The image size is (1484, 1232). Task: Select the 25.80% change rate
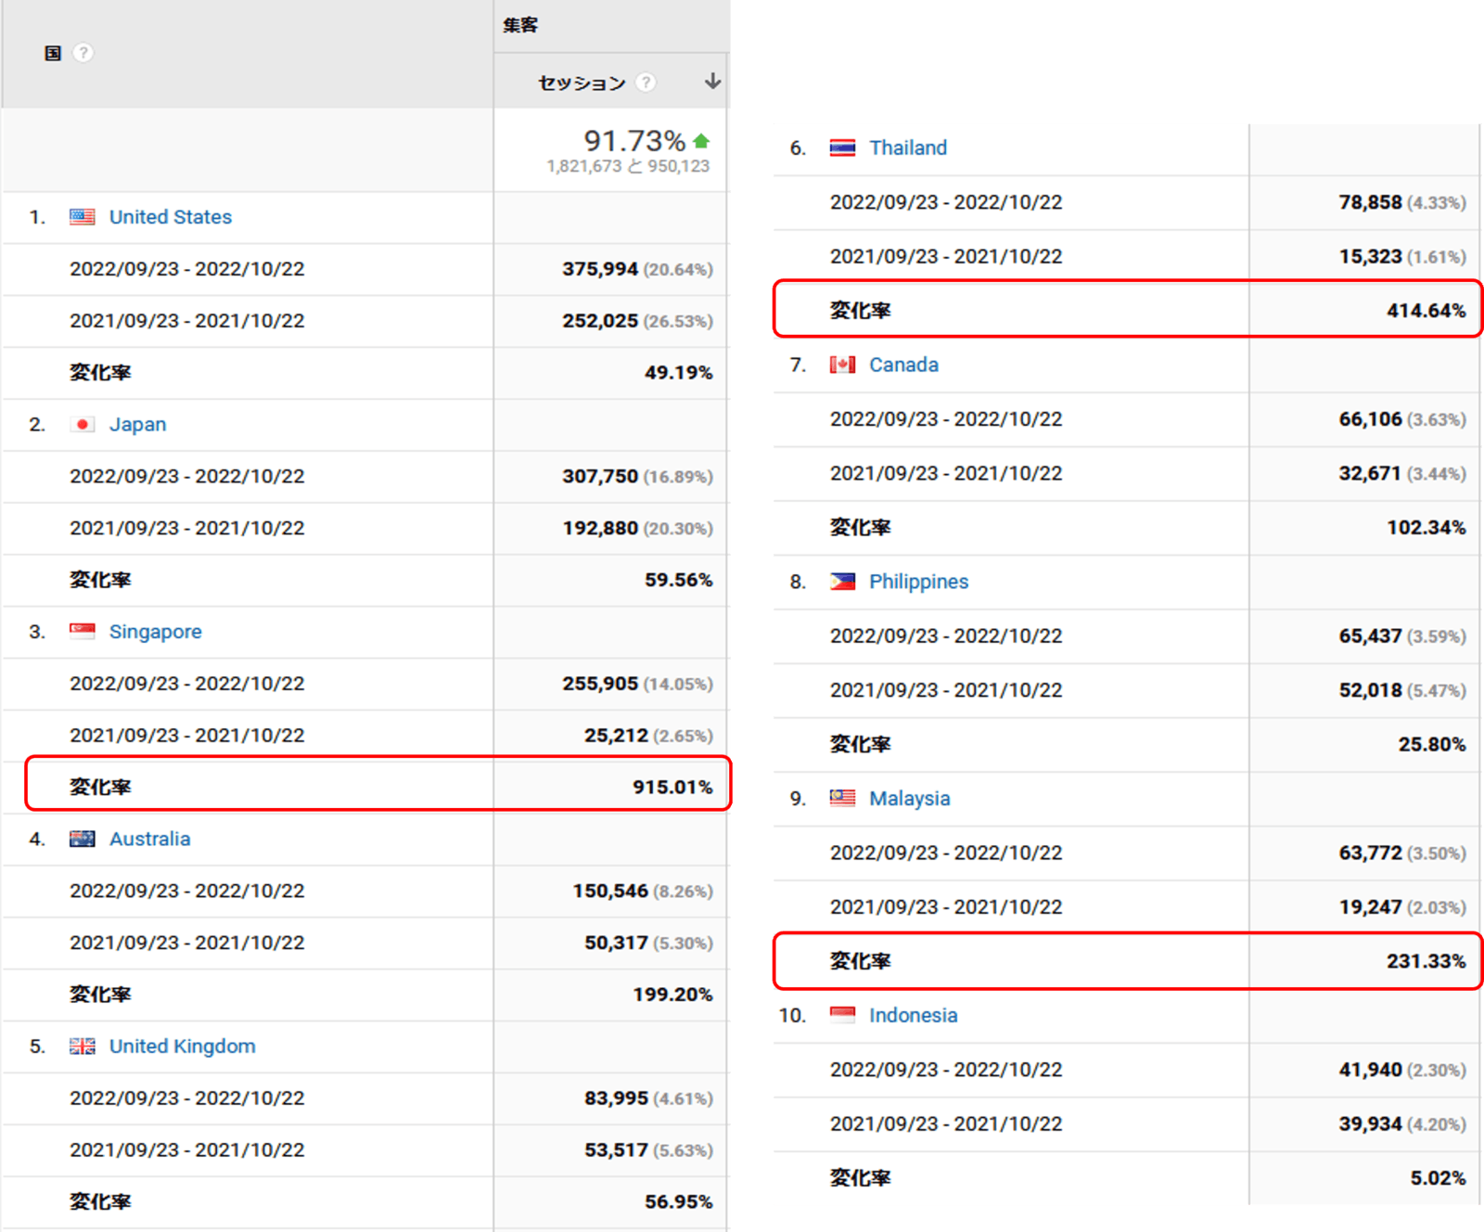point(1432,744)
